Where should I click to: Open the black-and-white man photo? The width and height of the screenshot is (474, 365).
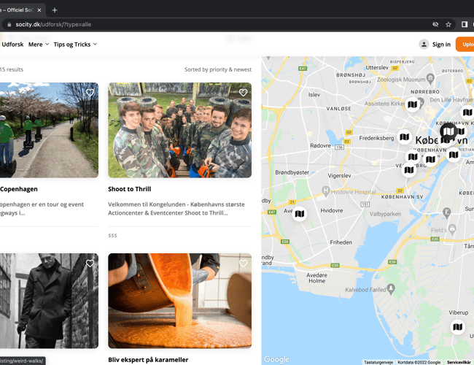click(49, 301)
